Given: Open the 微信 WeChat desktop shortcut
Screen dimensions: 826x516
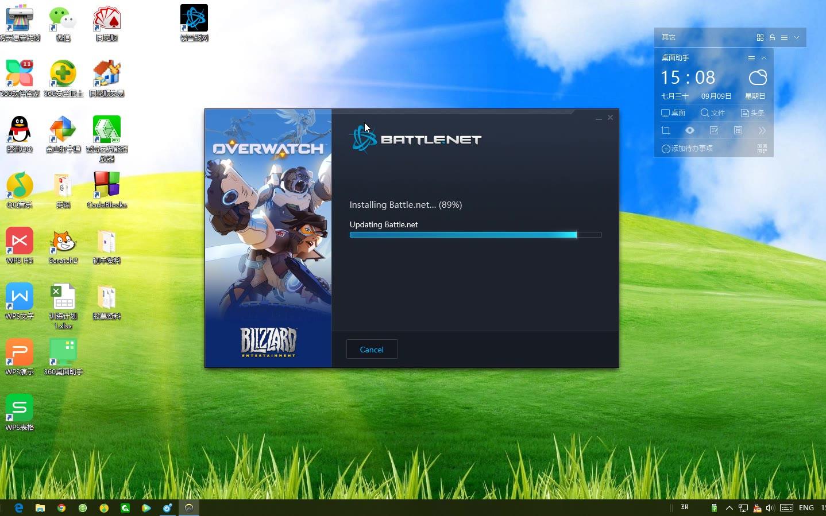Looking at the screenshot, I should 63,23.
